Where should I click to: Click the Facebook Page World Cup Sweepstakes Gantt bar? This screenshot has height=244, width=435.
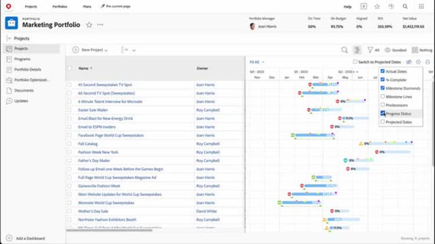tap(314, 135)
